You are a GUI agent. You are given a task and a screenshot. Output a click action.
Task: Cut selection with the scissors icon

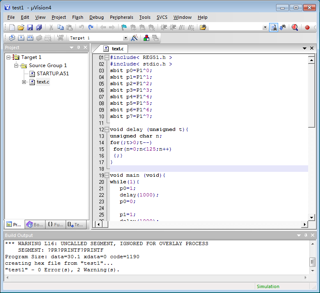pyautogui.click(x=51, y=27)
